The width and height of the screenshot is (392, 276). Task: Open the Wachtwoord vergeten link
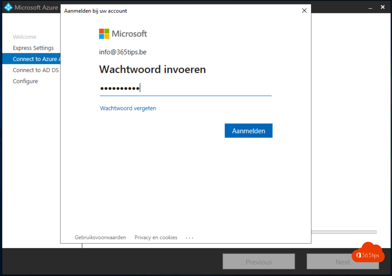click(128, 108)
